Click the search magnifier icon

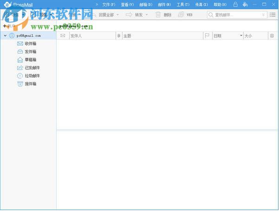[x=211, y=15]
